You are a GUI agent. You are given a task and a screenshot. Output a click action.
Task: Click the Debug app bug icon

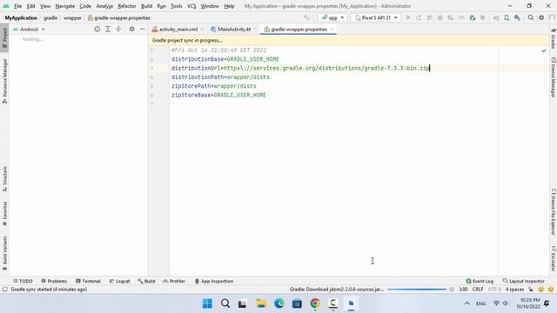tap(440, 17)
